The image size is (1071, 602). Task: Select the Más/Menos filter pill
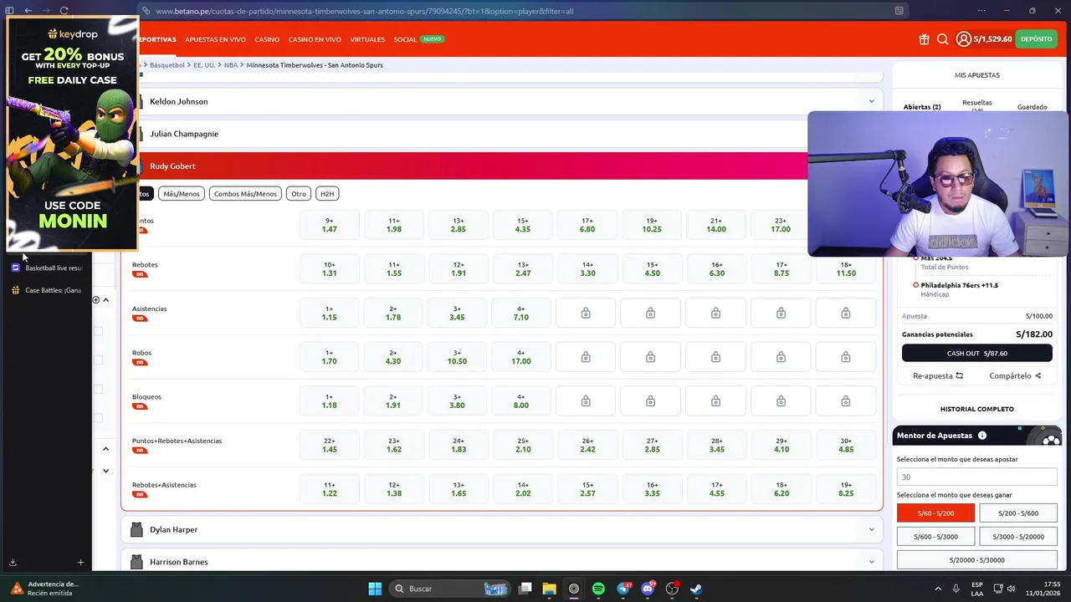coord(182,194)
